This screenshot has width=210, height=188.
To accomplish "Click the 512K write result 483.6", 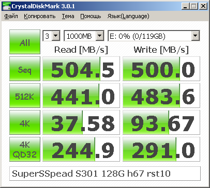I will point(161,96).
